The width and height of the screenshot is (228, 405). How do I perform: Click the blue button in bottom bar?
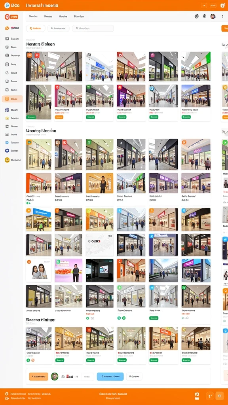pos(110,377)
